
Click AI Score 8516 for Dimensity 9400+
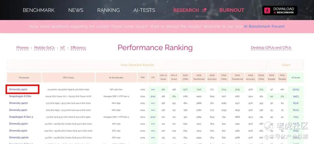296,103
